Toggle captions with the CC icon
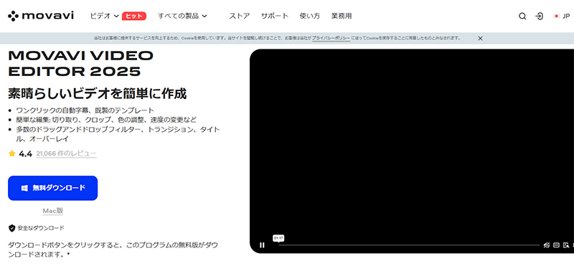Screen dimensions: 574x271 coord(557,245)
